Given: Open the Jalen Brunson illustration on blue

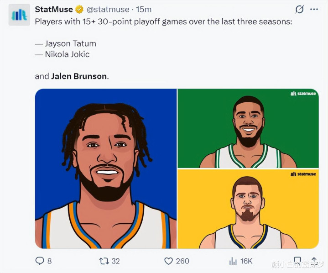Looking at the screenshot, I should 106,168.
